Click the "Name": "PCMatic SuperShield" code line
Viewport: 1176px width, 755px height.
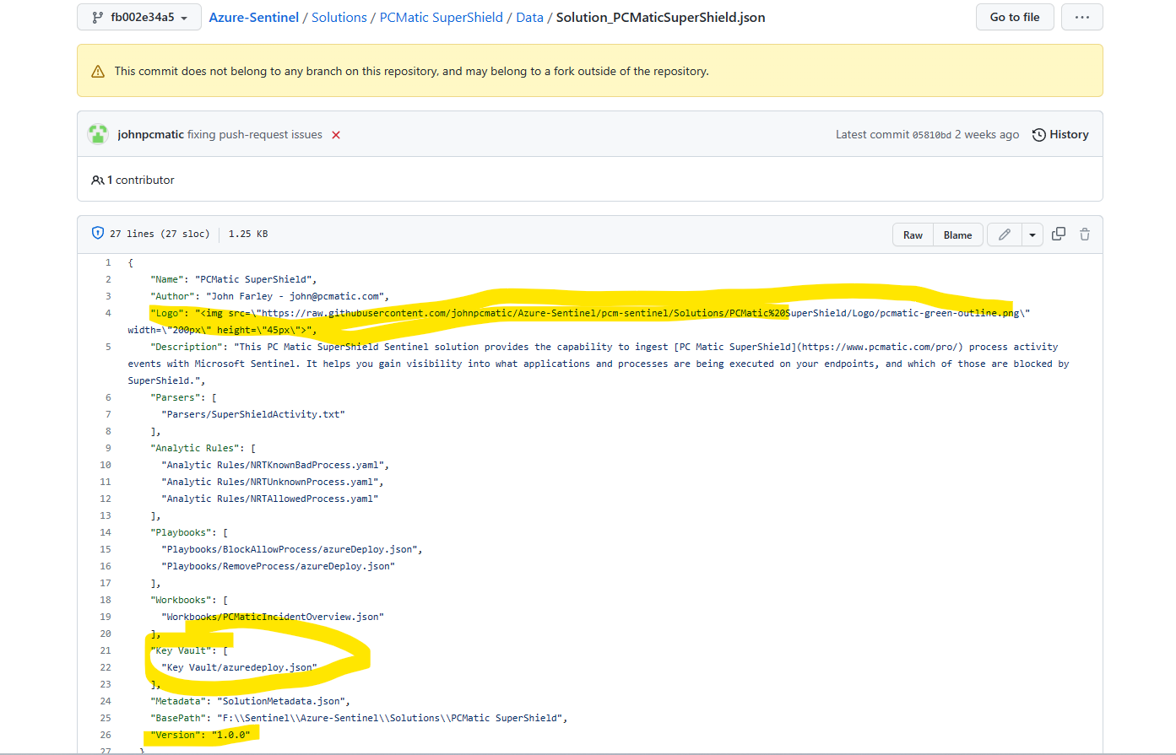pyautogui.click(x=234, y=279)
